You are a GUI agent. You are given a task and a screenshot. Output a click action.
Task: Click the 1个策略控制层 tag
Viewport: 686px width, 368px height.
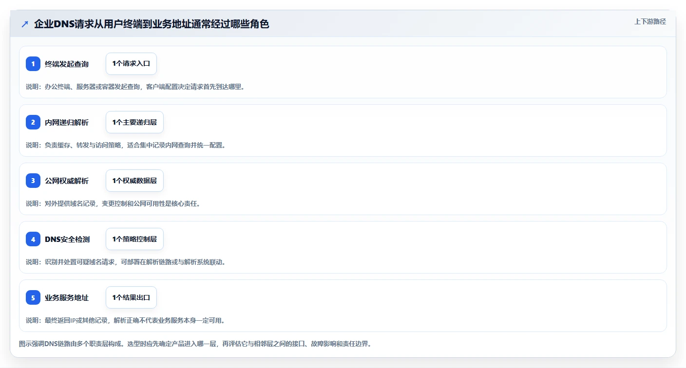[134, 239]
